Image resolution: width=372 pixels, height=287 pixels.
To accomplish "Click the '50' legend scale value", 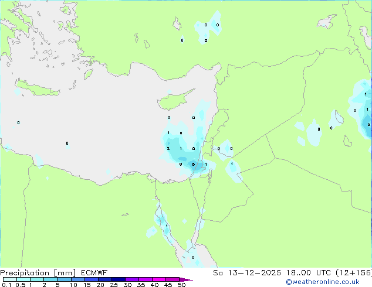I will coord(181,285).
